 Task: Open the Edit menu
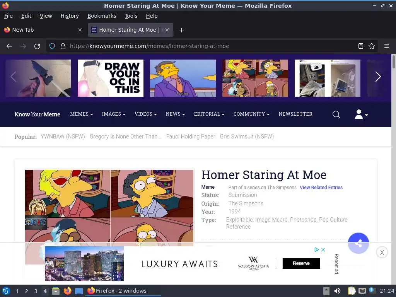(x=26, y=16)
